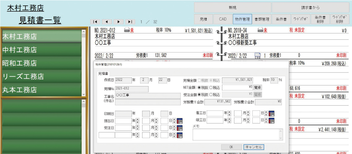Click the lower left list scrollbar
The height and width of the screenshot is (154, 352).
point(84,127)
